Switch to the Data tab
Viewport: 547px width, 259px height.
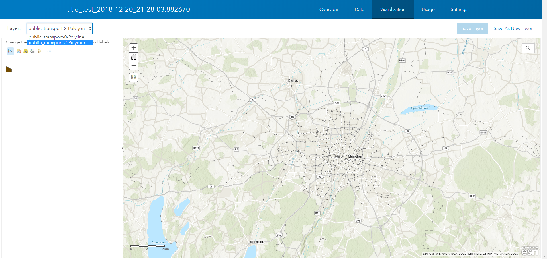(x=360, y=9)
